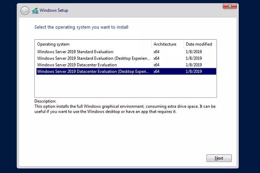Click the Next button
Image resolution: width=260 pixels, height=173 pixels.
[x=219, y=158]
